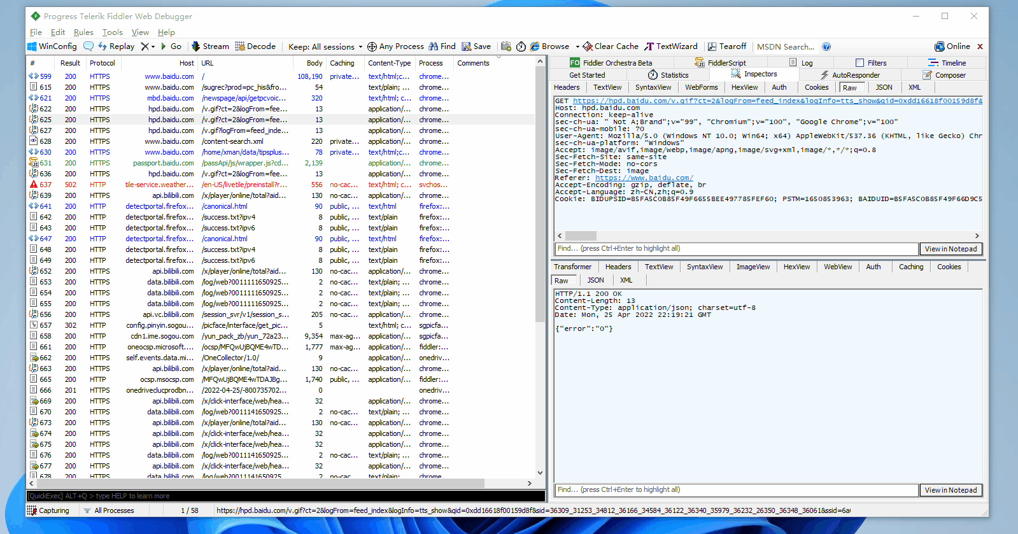
Task: Open the Edit menu
Action: pos(58,32)
